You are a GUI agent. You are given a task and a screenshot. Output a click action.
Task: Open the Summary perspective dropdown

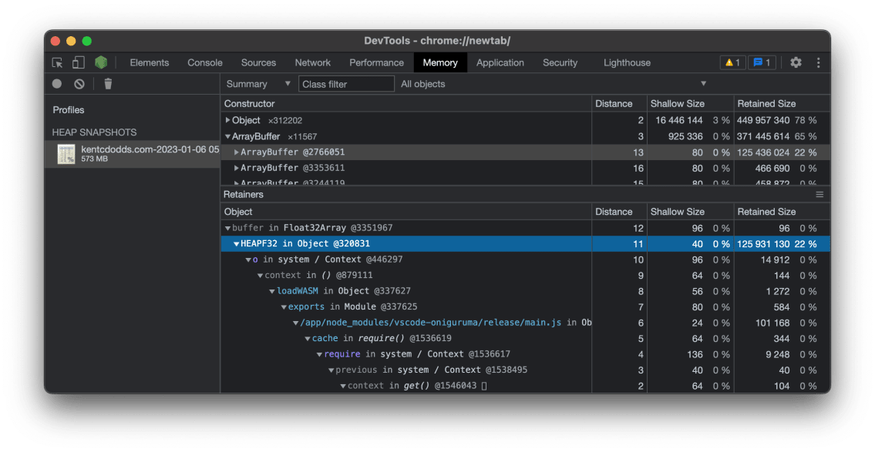tap(257, 83)
